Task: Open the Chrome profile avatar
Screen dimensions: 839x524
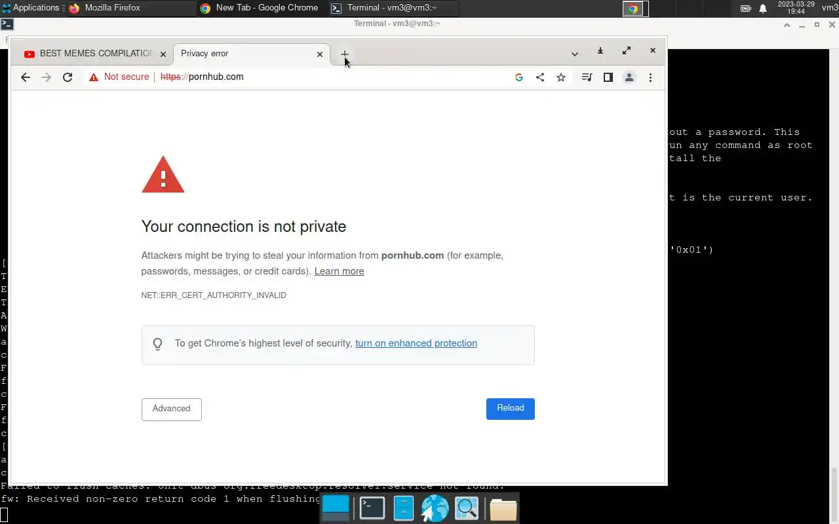Action: pos(629,77)
